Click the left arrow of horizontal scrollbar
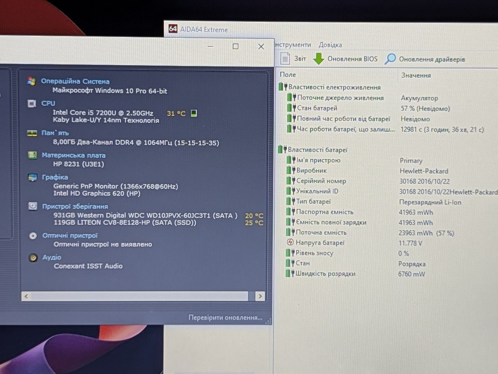 [26, 296]
